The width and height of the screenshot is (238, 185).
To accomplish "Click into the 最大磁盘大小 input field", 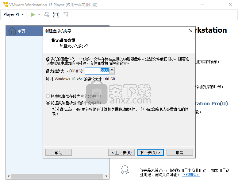I will (97, 71).
